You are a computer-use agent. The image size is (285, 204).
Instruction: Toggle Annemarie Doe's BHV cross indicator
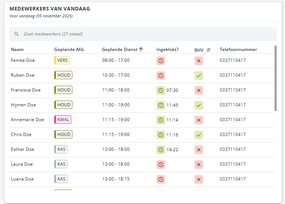[x=198, y=120]
